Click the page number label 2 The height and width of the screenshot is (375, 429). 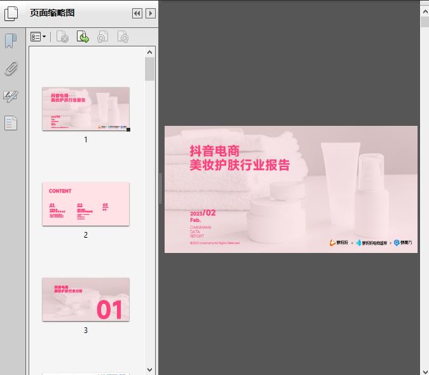point(86,235)
